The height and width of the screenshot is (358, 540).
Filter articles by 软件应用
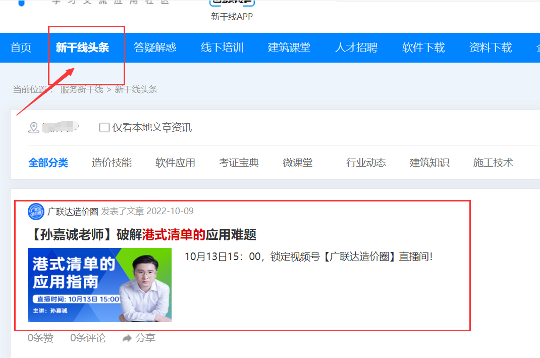coord(175,163)
